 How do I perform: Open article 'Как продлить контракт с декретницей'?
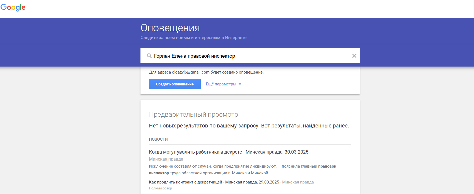click(x=214, y=182)
